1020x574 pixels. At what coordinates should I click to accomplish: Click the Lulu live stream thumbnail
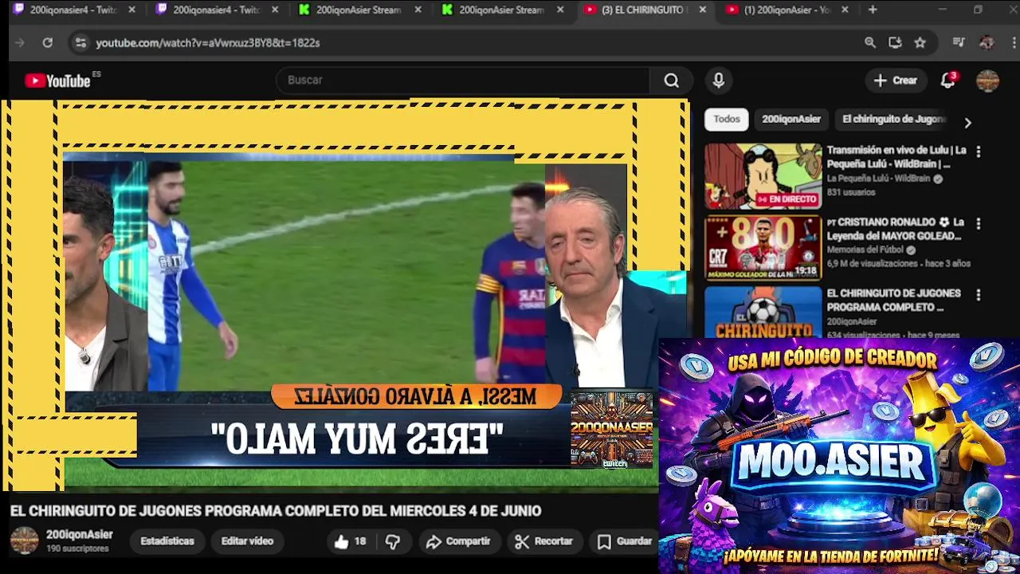763,176
